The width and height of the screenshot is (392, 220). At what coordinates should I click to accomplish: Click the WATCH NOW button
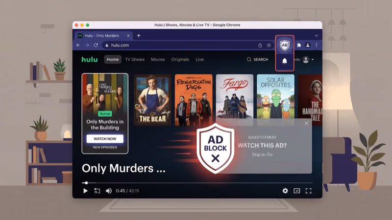[x=105, y=139]
